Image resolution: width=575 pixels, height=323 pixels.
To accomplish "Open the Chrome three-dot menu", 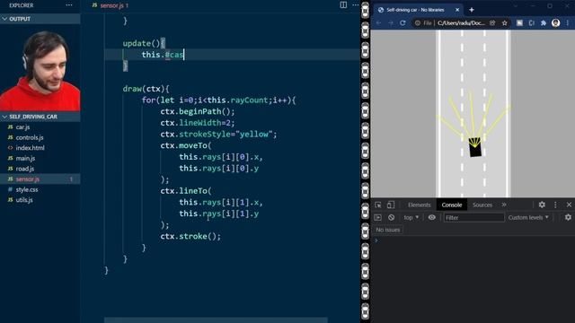I will click(568, 23).
